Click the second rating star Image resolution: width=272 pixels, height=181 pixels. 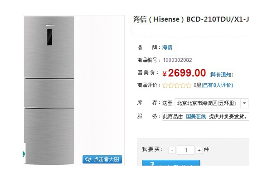pyautogui.click(x=171, y=85)
